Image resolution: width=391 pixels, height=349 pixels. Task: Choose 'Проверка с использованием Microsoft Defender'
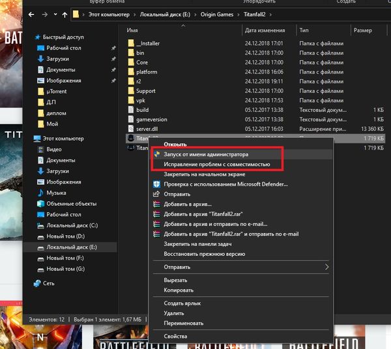(x=225, y=184)
